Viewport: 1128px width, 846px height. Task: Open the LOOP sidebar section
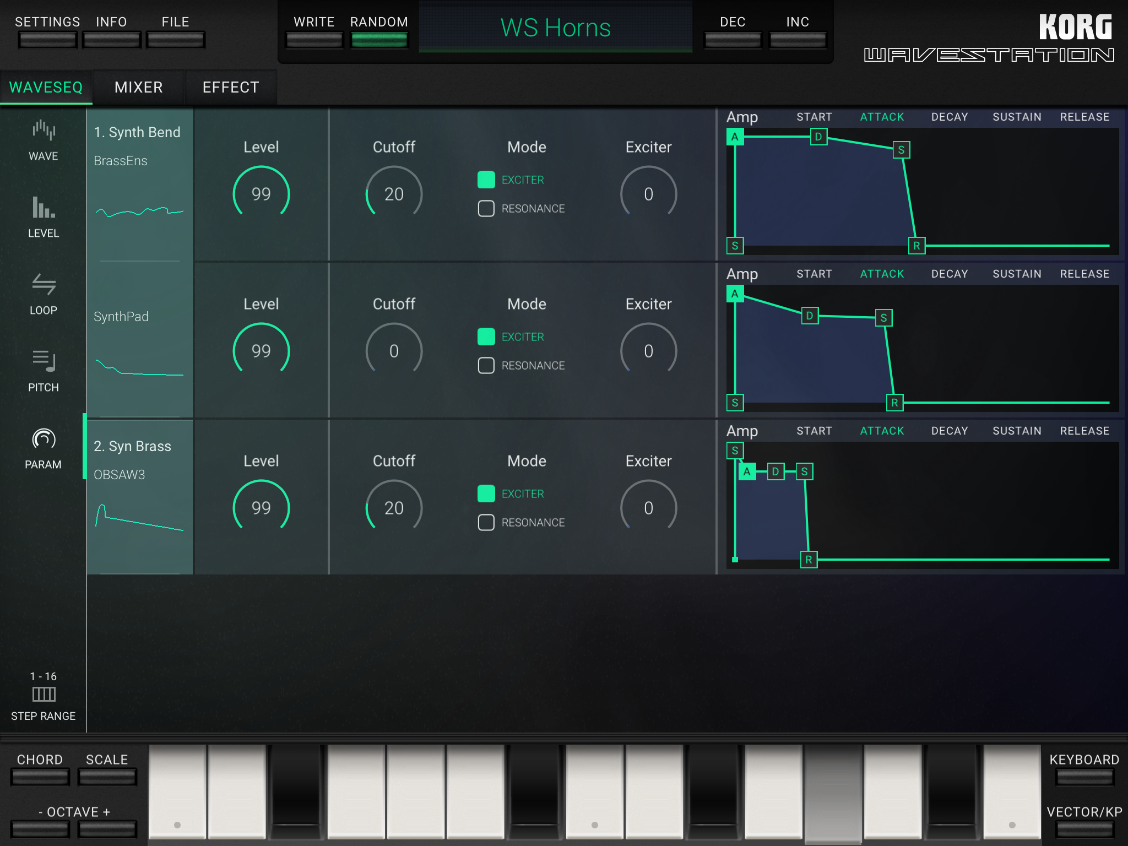pos(43,295)
